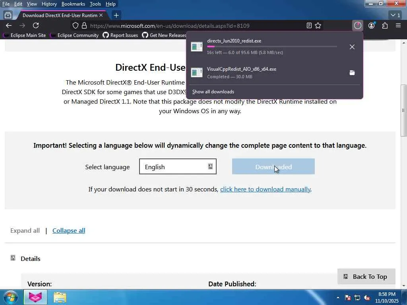The width and height of the screenshot is (407, 305).
Task: Click Collapse all link
Action: click(69, 231)
